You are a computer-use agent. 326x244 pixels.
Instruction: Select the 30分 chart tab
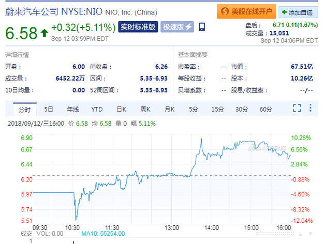242,109
